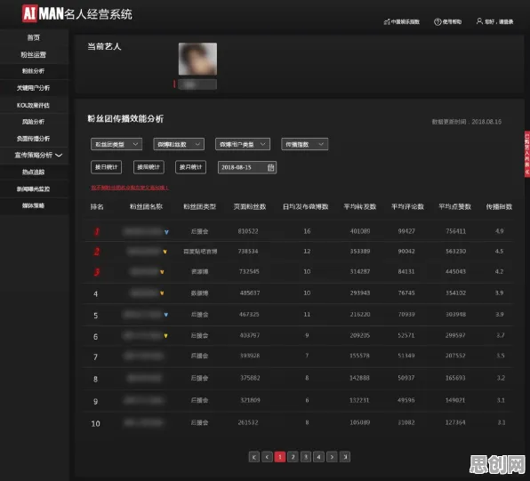The width and height of the screenshot is (530, 481).
Task: Open 首页 in the sidebar
Action: (x=34, y=37)
